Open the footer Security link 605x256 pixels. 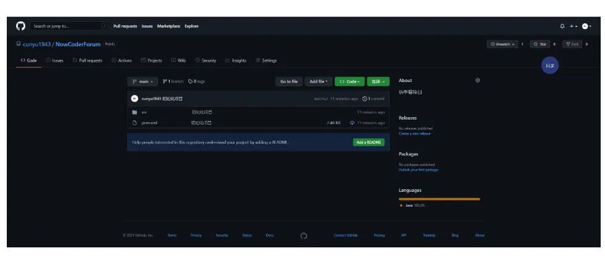222,235
